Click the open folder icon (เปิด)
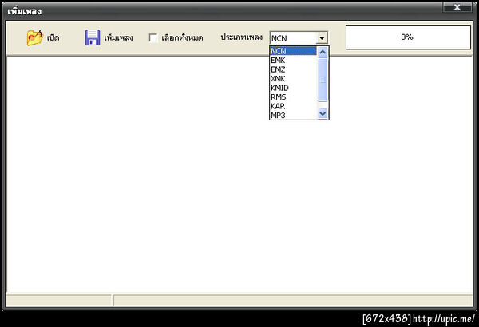 tap(34, 37)
